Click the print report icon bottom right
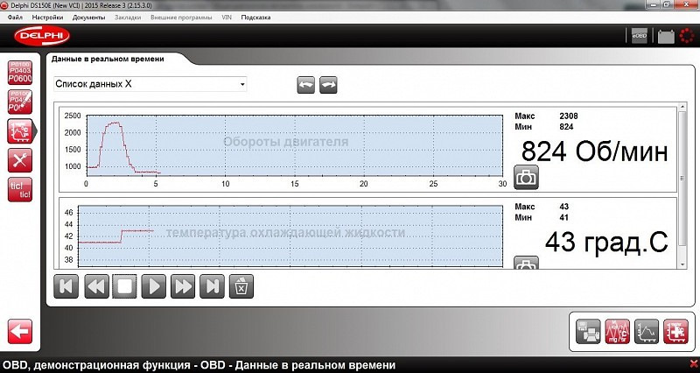The height and width of the screenshot is (373, 700). 588,331
